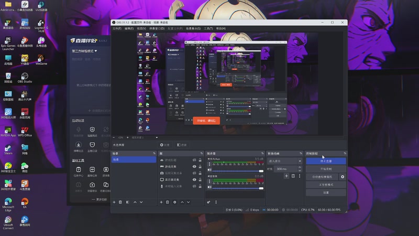Screen dimensions: 419x236
Task: Pop out the Scenes dock panel icon
Action: coord(154,153)
